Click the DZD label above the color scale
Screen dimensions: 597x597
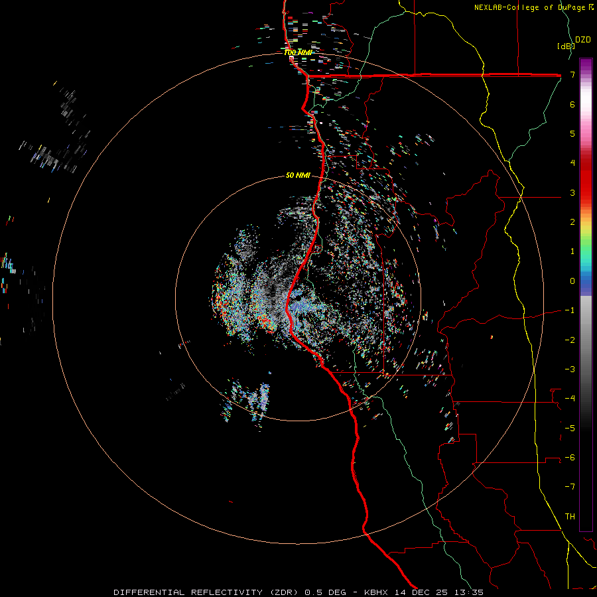click(582, 40)
